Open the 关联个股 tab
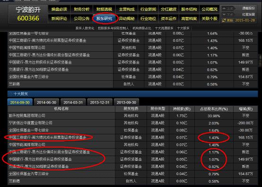This screenshot has height=187, width=262. [210, 18]
